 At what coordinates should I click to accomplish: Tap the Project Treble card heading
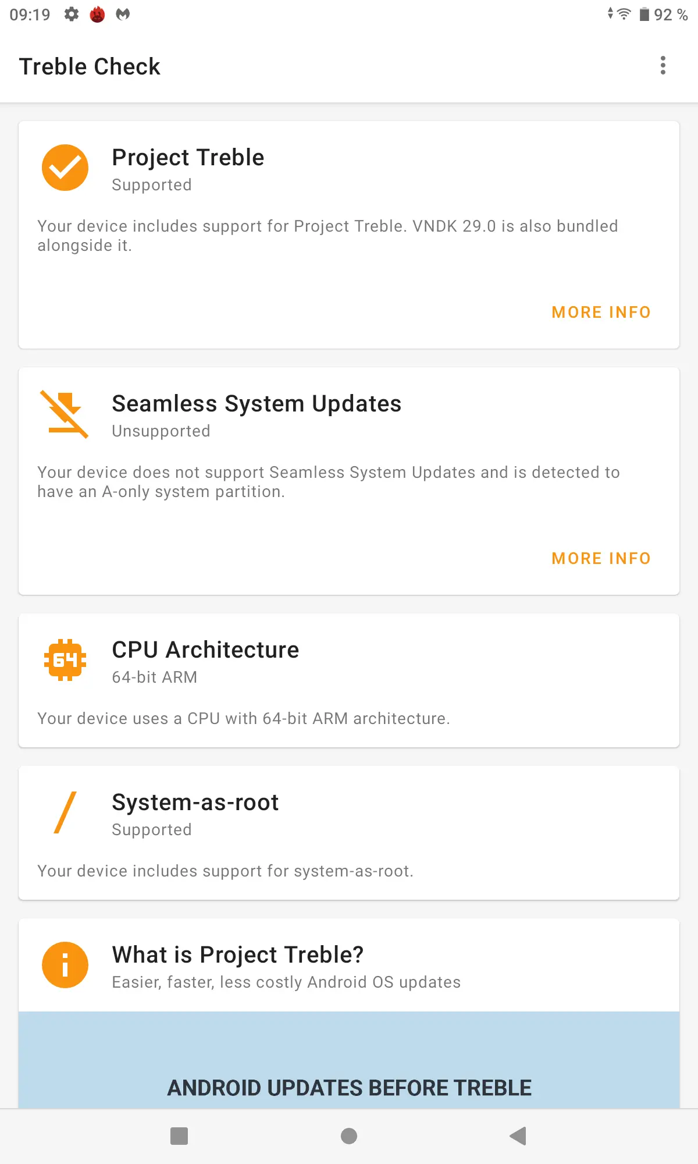point(188,158)
